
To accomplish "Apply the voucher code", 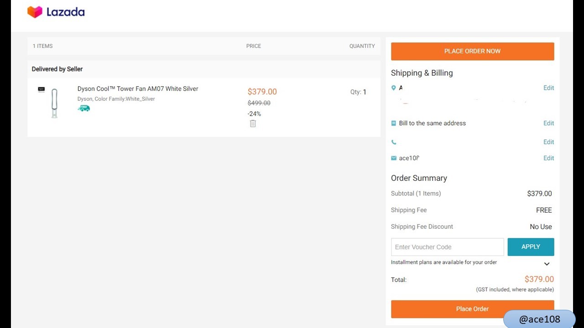I will [x=531, y=247].
